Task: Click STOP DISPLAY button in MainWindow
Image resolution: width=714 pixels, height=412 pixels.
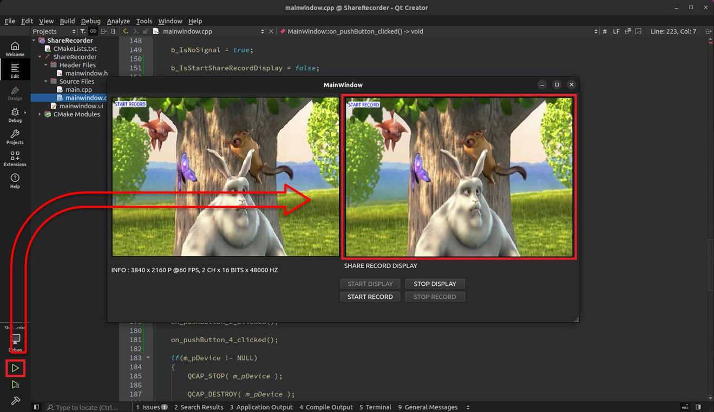Action: click(x=435, y=284)
